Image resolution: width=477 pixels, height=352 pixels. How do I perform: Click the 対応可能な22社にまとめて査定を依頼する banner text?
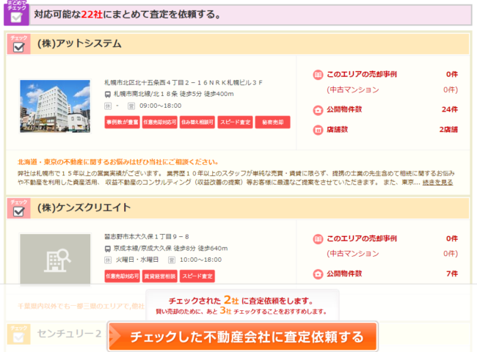coord(128,14)
